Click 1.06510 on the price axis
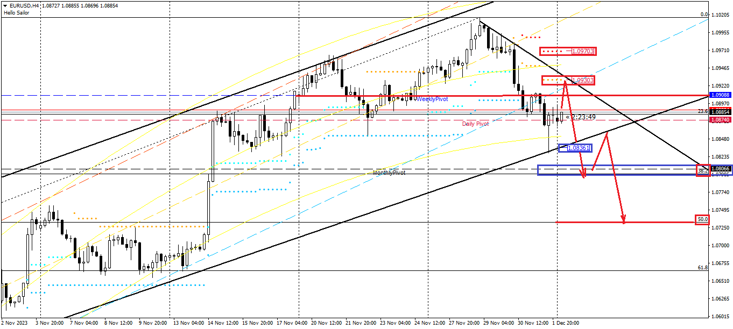 [721, 281]
